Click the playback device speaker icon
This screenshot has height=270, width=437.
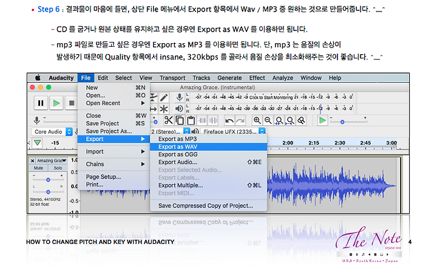coord(195,131)
